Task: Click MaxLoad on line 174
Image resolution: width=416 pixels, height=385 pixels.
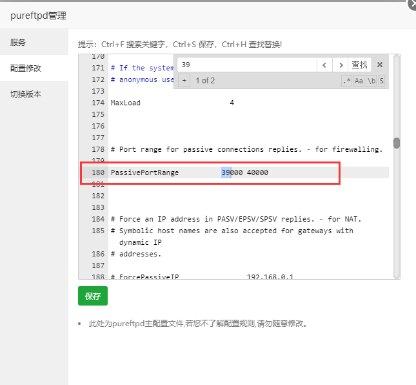Action: [126, 103]
